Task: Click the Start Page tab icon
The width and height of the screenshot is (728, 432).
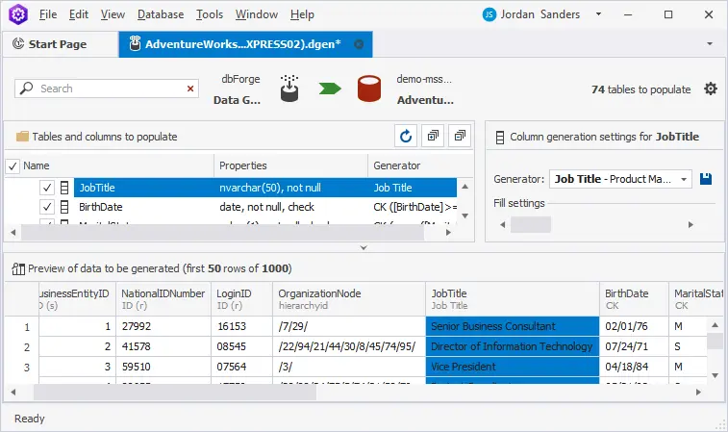Action: click(x=18, y=43)
